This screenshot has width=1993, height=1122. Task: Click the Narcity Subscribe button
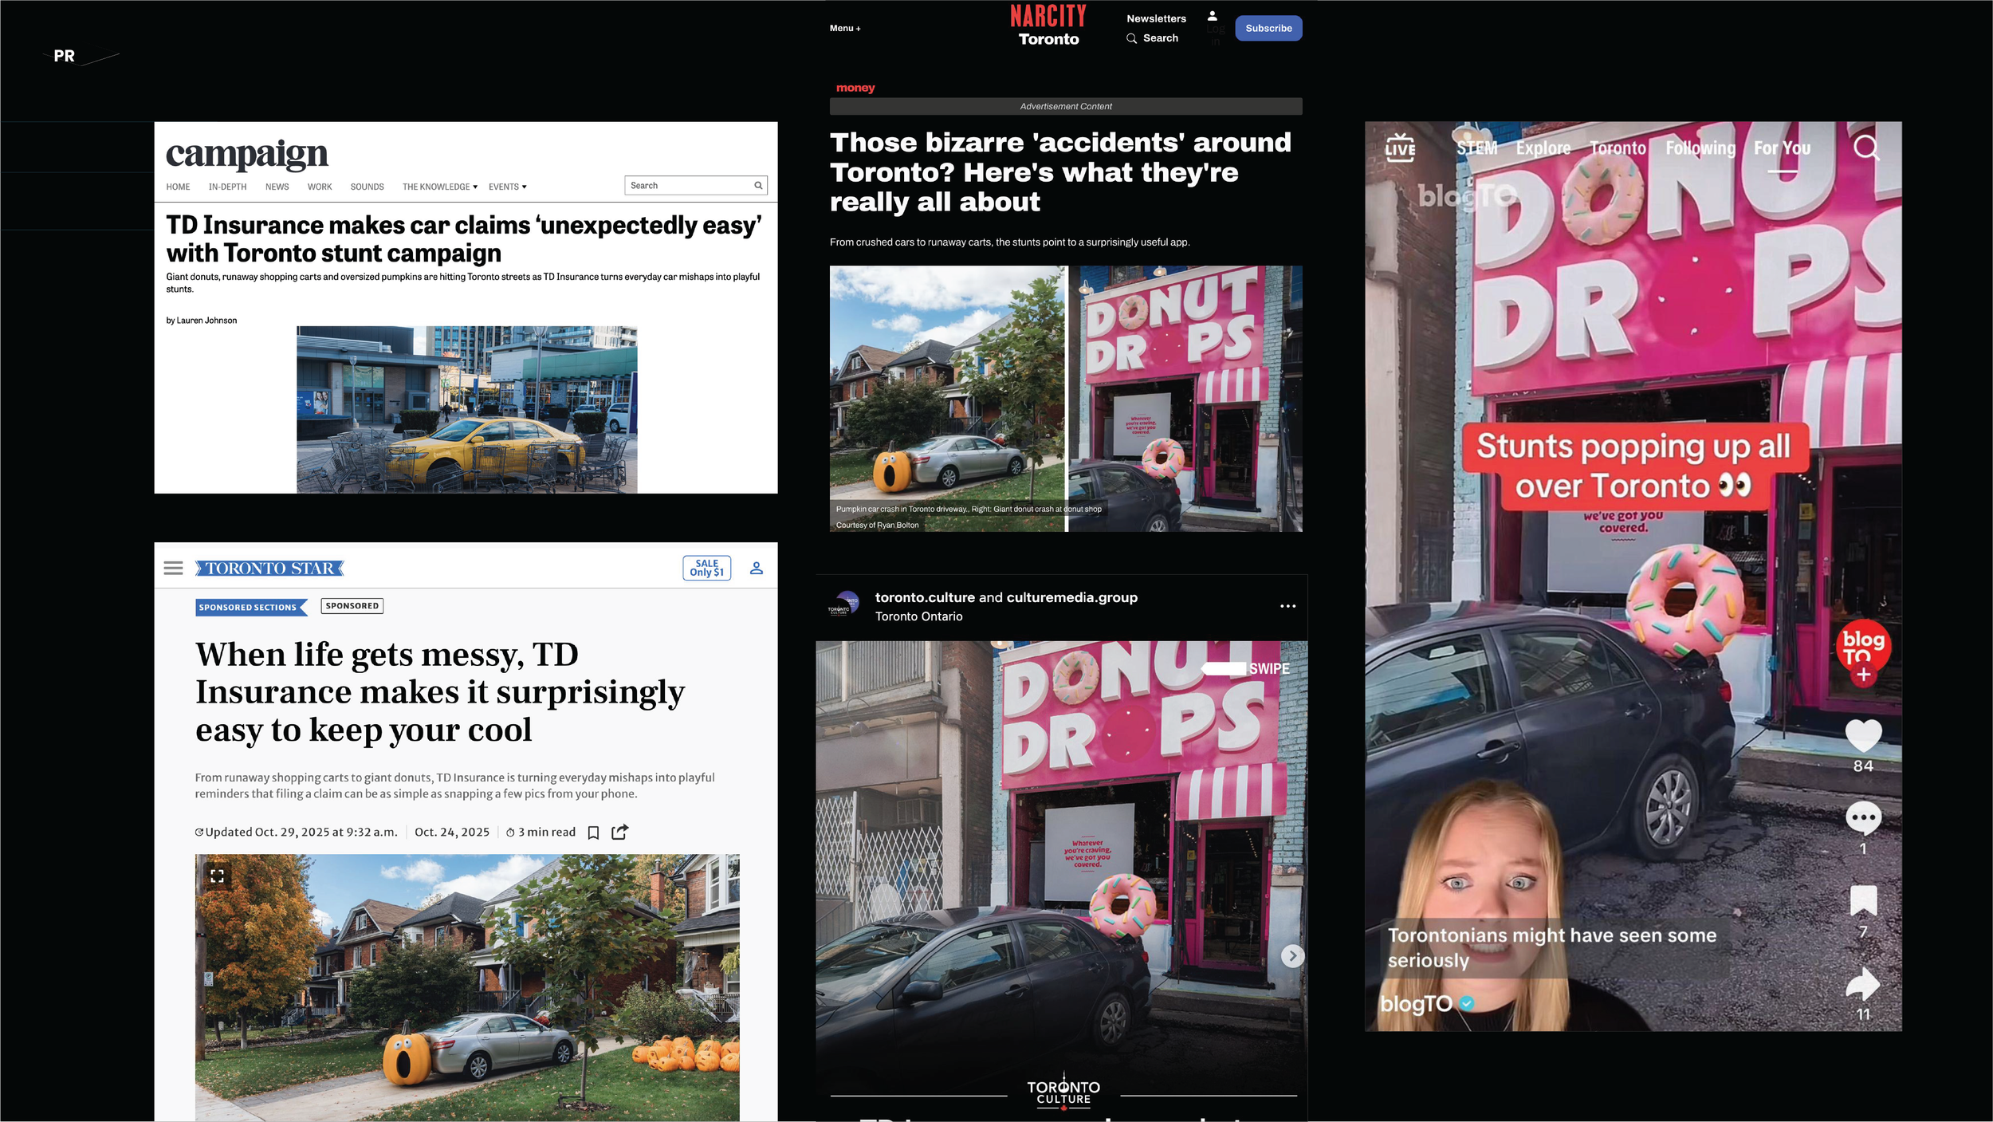click(1268, 28)
